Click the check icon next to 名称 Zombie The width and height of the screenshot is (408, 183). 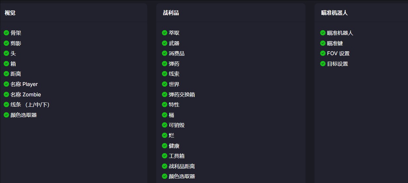pyautogui.click(x=6, y=94)
